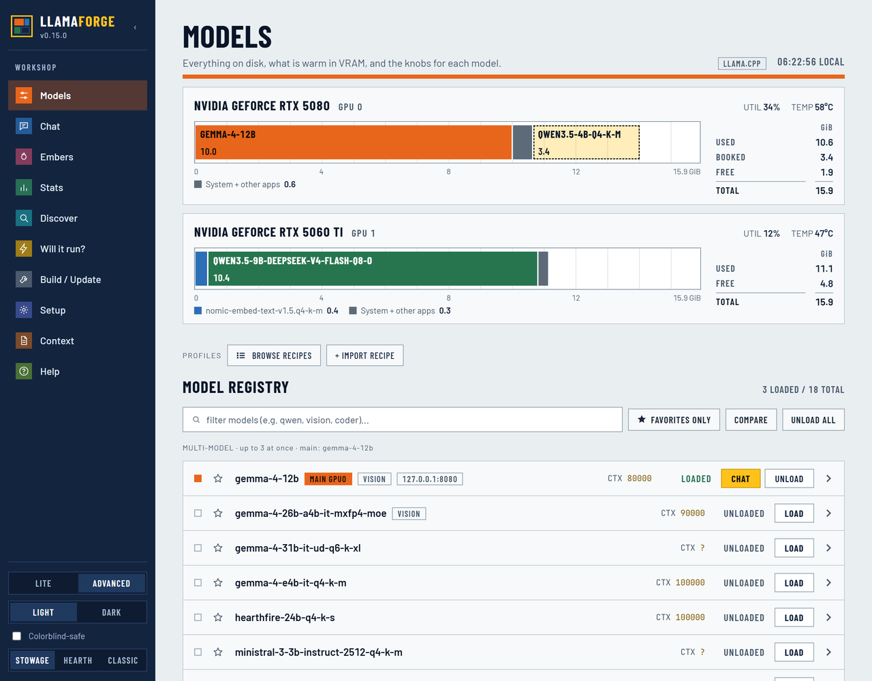Click the UNLOAD ALL button

click(813, 419)
